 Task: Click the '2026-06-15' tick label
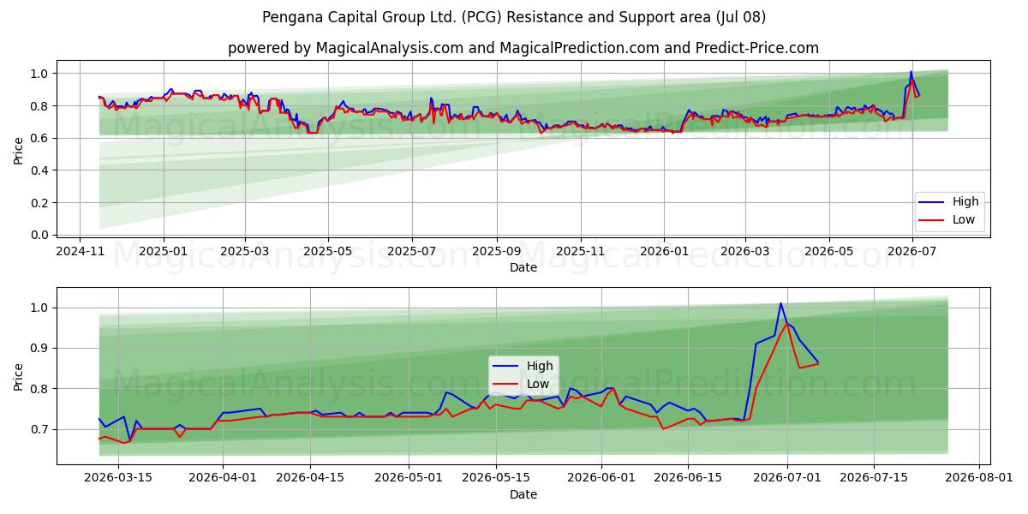688,478
